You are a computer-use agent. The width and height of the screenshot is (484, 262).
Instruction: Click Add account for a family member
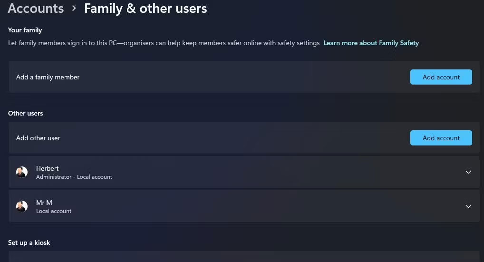pos(441,77)
